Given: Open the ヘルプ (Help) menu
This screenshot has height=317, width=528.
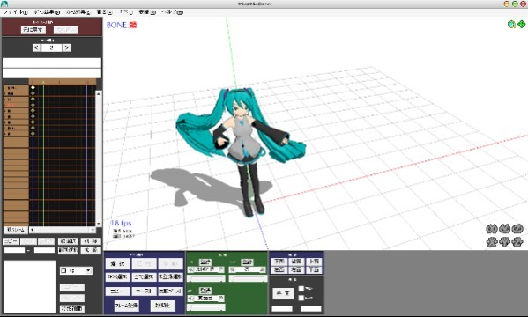Looking at the screenshot, I should coord(172,12).
